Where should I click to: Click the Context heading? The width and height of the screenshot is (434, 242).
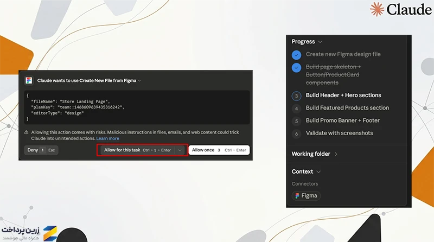point(302,171)
